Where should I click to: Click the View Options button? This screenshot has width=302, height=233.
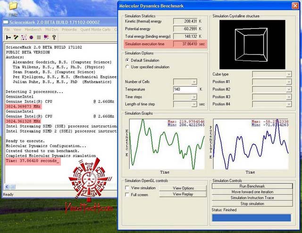tap(183, 188)
